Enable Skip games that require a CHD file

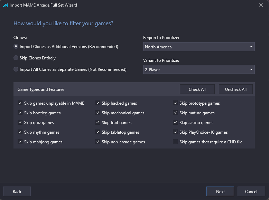point(175,142)
